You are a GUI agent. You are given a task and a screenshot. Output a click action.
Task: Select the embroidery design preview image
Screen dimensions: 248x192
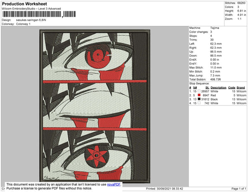(95, 106)
